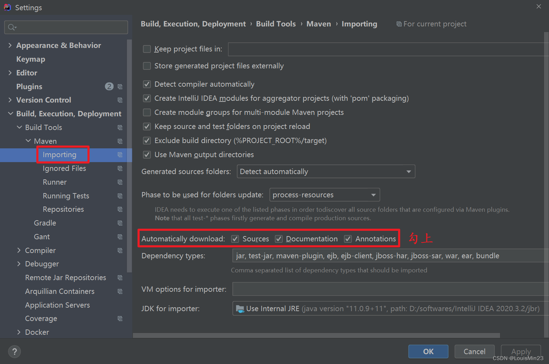Expand the Editor section
This screenshot has width=549, height=364.
tap(10, 73)
